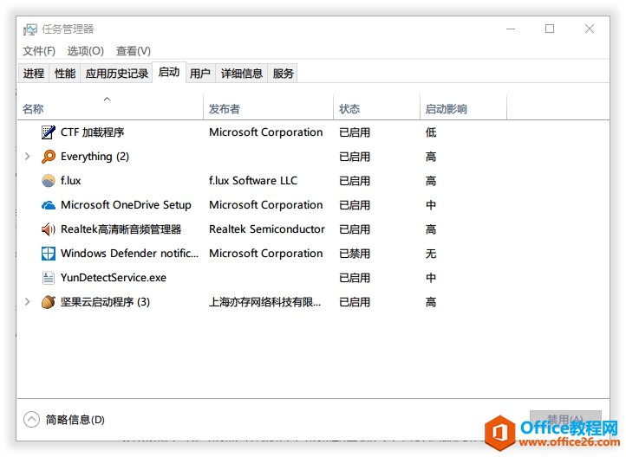Click the Everything magnifier icon
This screenshot has height=457, width=626.
pyautogui.click(x=49, y=157)
